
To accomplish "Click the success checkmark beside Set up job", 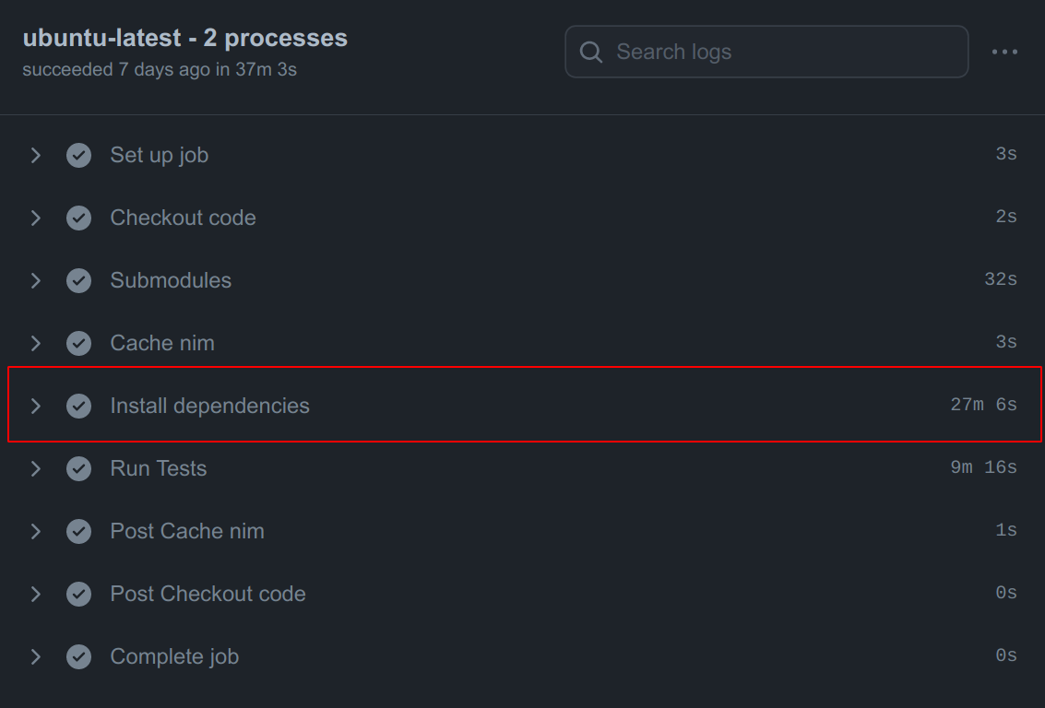I will click(x=78, y=155).
